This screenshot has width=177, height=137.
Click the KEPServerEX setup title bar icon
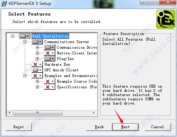(4, 4)
